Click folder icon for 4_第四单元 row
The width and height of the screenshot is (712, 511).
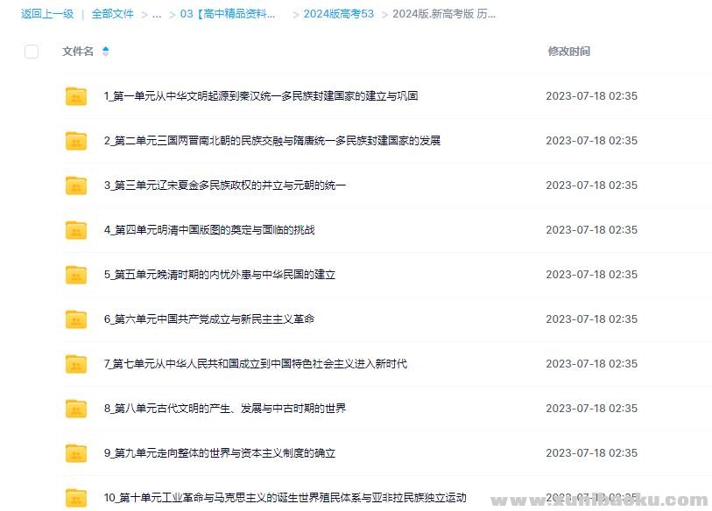click(x=76, y=230)
